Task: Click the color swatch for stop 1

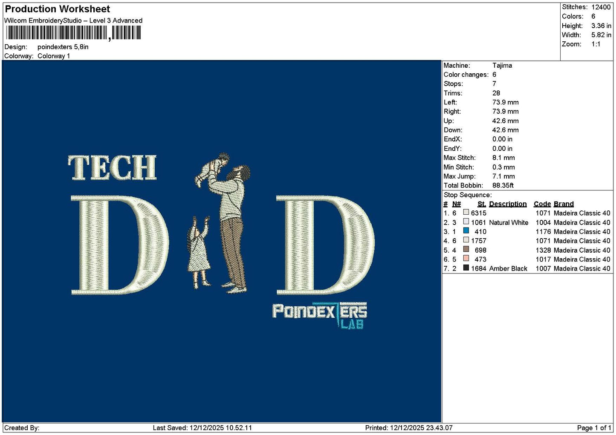Action: [466, 212]
